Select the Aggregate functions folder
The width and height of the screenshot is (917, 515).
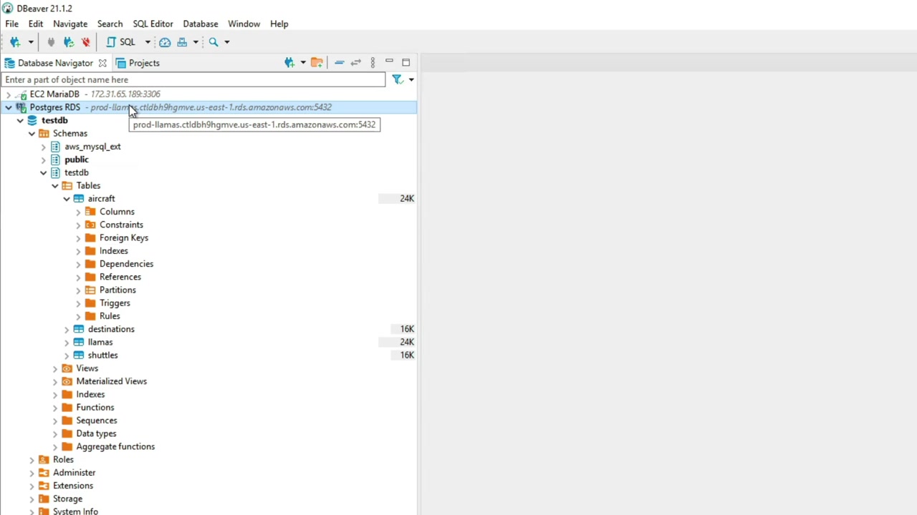click(x=115, y=446)
